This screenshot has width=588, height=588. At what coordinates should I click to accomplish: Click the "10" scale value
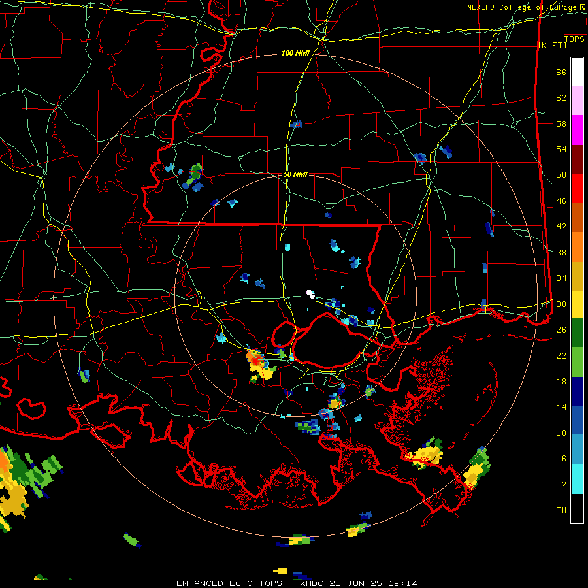(x=561, y=433)
